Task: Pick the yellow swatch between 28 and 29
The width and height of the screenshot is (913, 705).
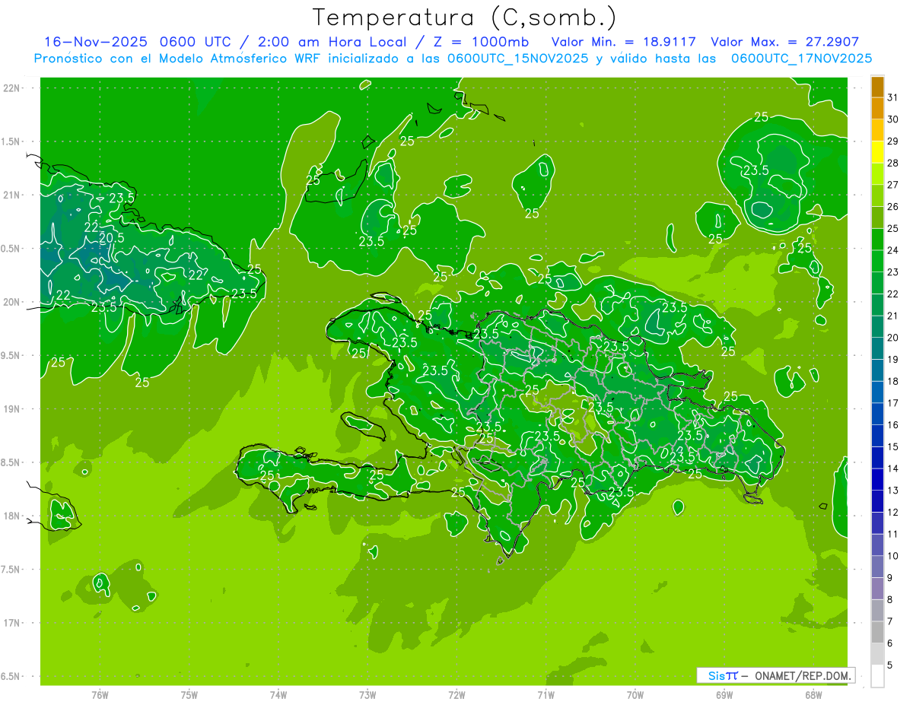Action: click(877, 152)
